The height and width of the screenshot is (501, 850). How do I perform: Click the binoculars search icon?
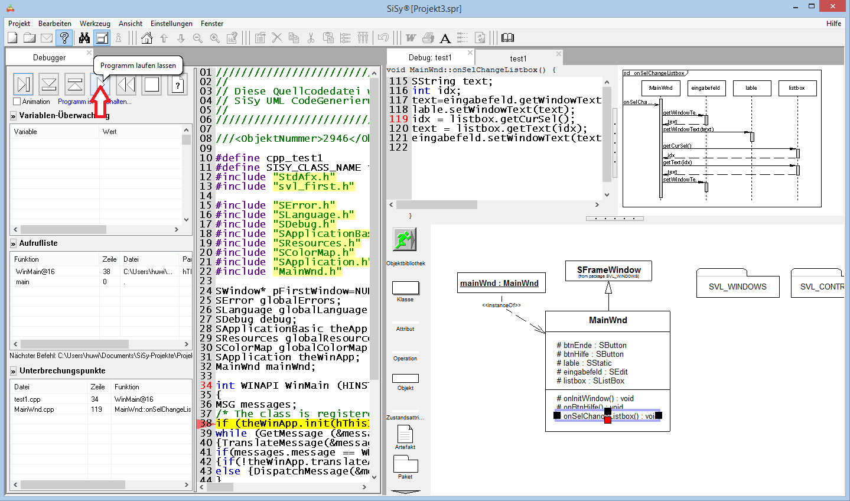84,38
